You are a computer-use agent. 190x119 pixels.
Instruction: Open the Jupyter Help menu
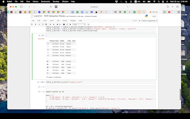80,21
